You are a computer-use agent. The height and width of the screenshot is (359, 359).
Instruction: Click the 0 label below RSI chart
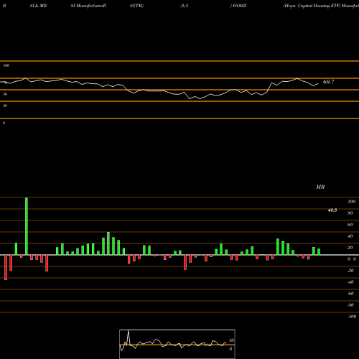4,123
